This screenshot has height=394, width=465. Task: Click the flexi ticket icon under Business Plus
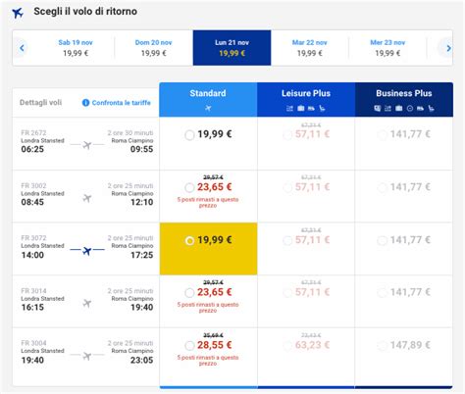[377, 108]
